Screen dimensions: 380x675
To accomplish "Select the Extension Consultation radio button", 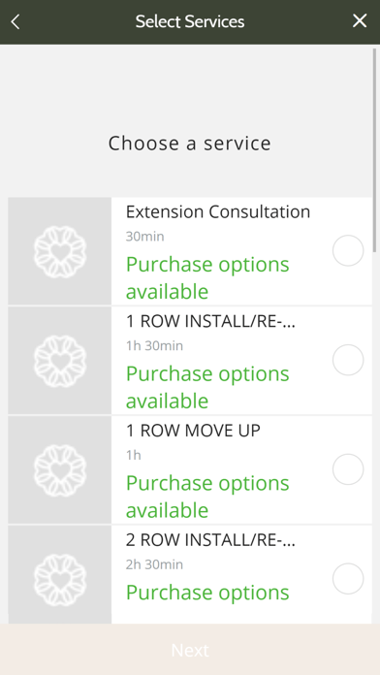I will [x=348, y=250].
